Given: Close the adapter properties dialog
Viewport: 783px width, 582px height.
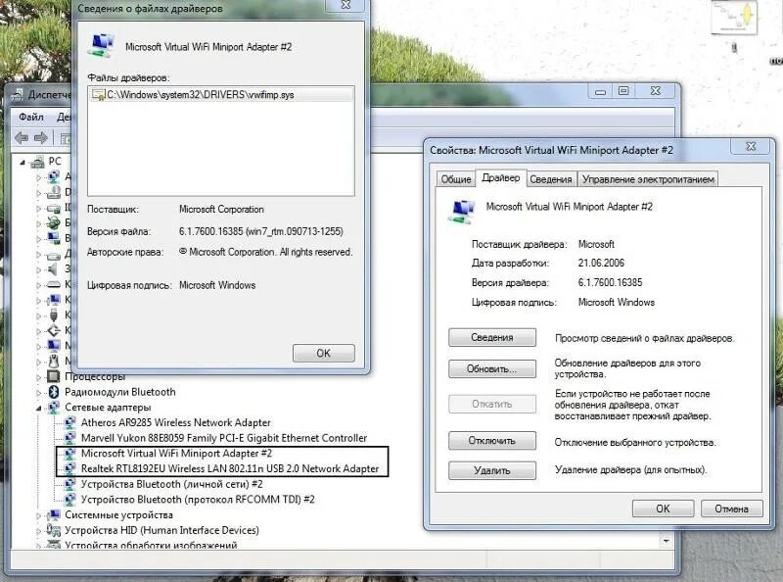Looking at the screenshot, I should click(x=751, y=146).
